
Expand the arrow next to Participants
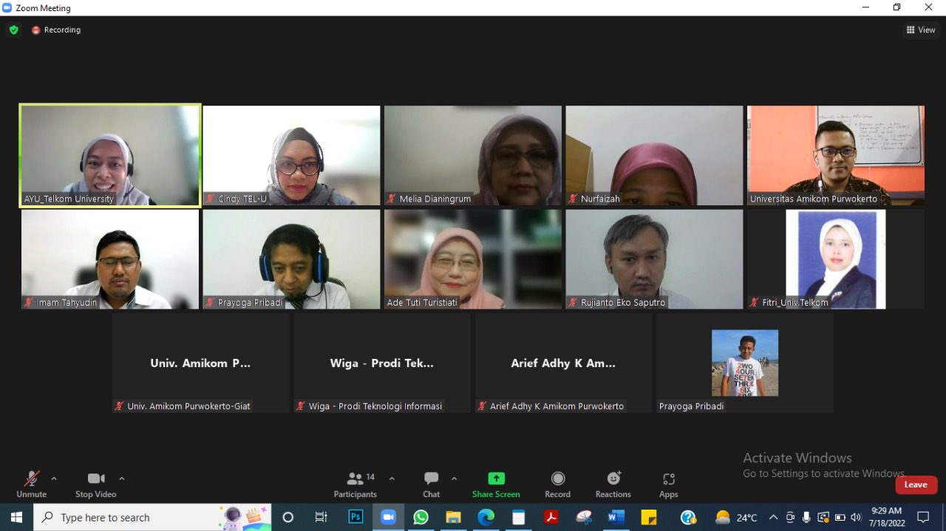point(392,479)
